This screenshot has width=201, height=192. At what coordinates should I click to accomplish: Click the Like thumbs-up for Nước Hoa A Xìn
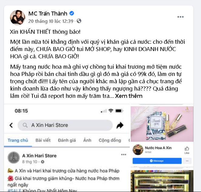click(187, 150)
